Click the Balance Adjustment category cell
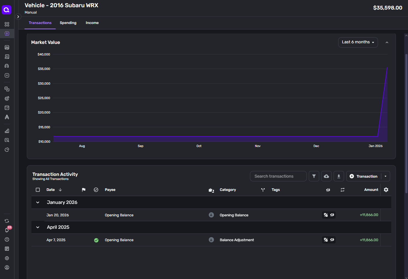 tap(237, 240)
